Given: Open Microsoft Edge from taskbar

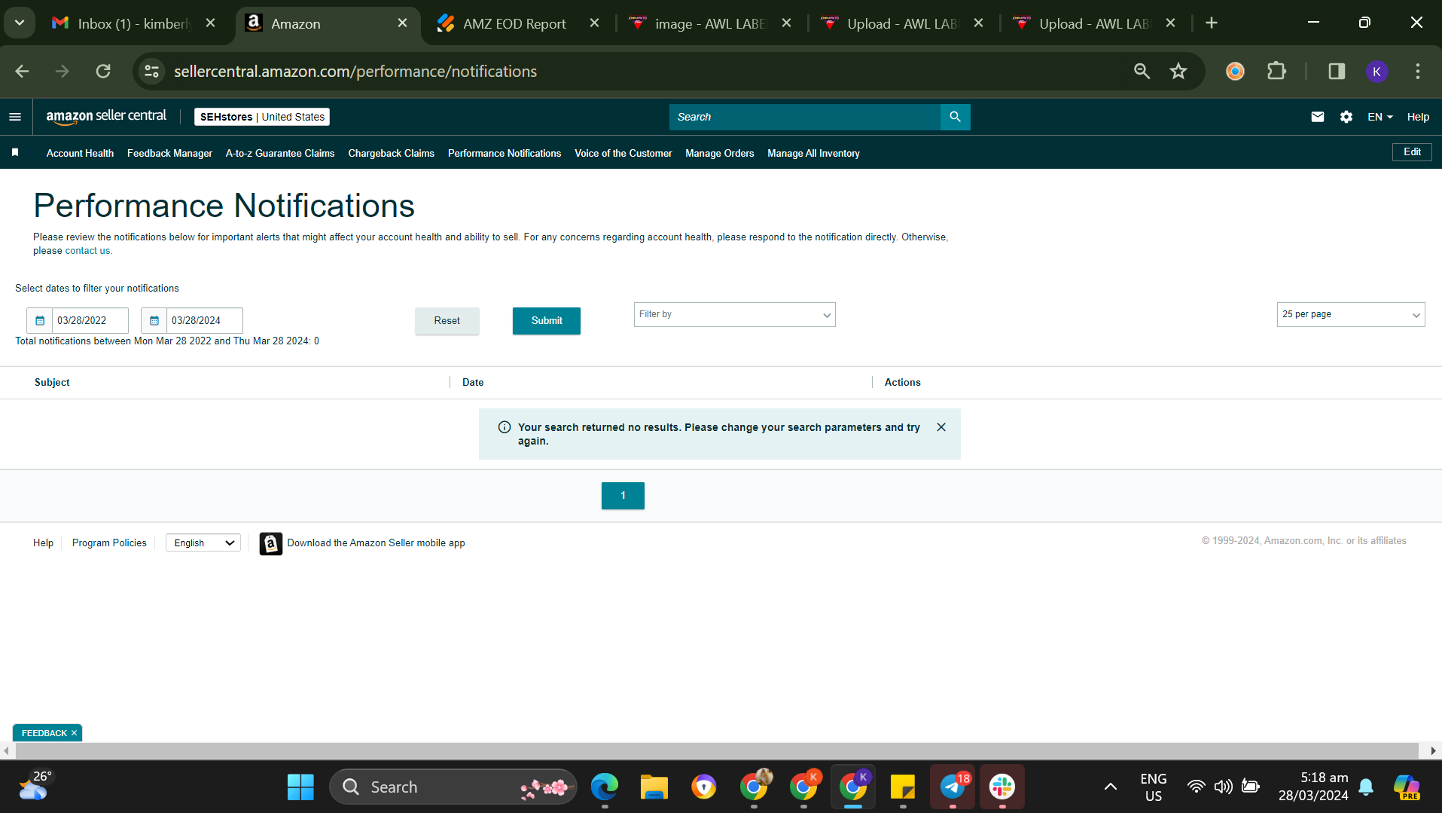Looking at the screenshot, I should pos(604,787).
